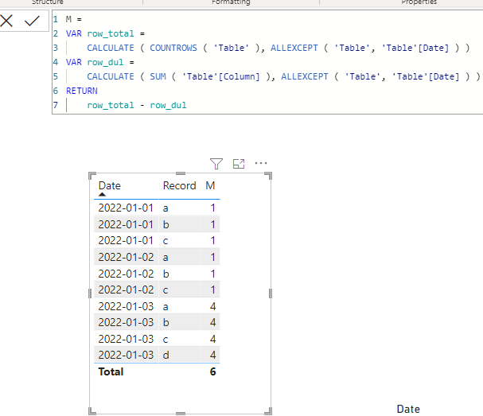Image resolution: width=483 pixels, height=416 pixels.
Task: Place cursor in 'row_total - row_dul' line
Action: pos(137,105)
